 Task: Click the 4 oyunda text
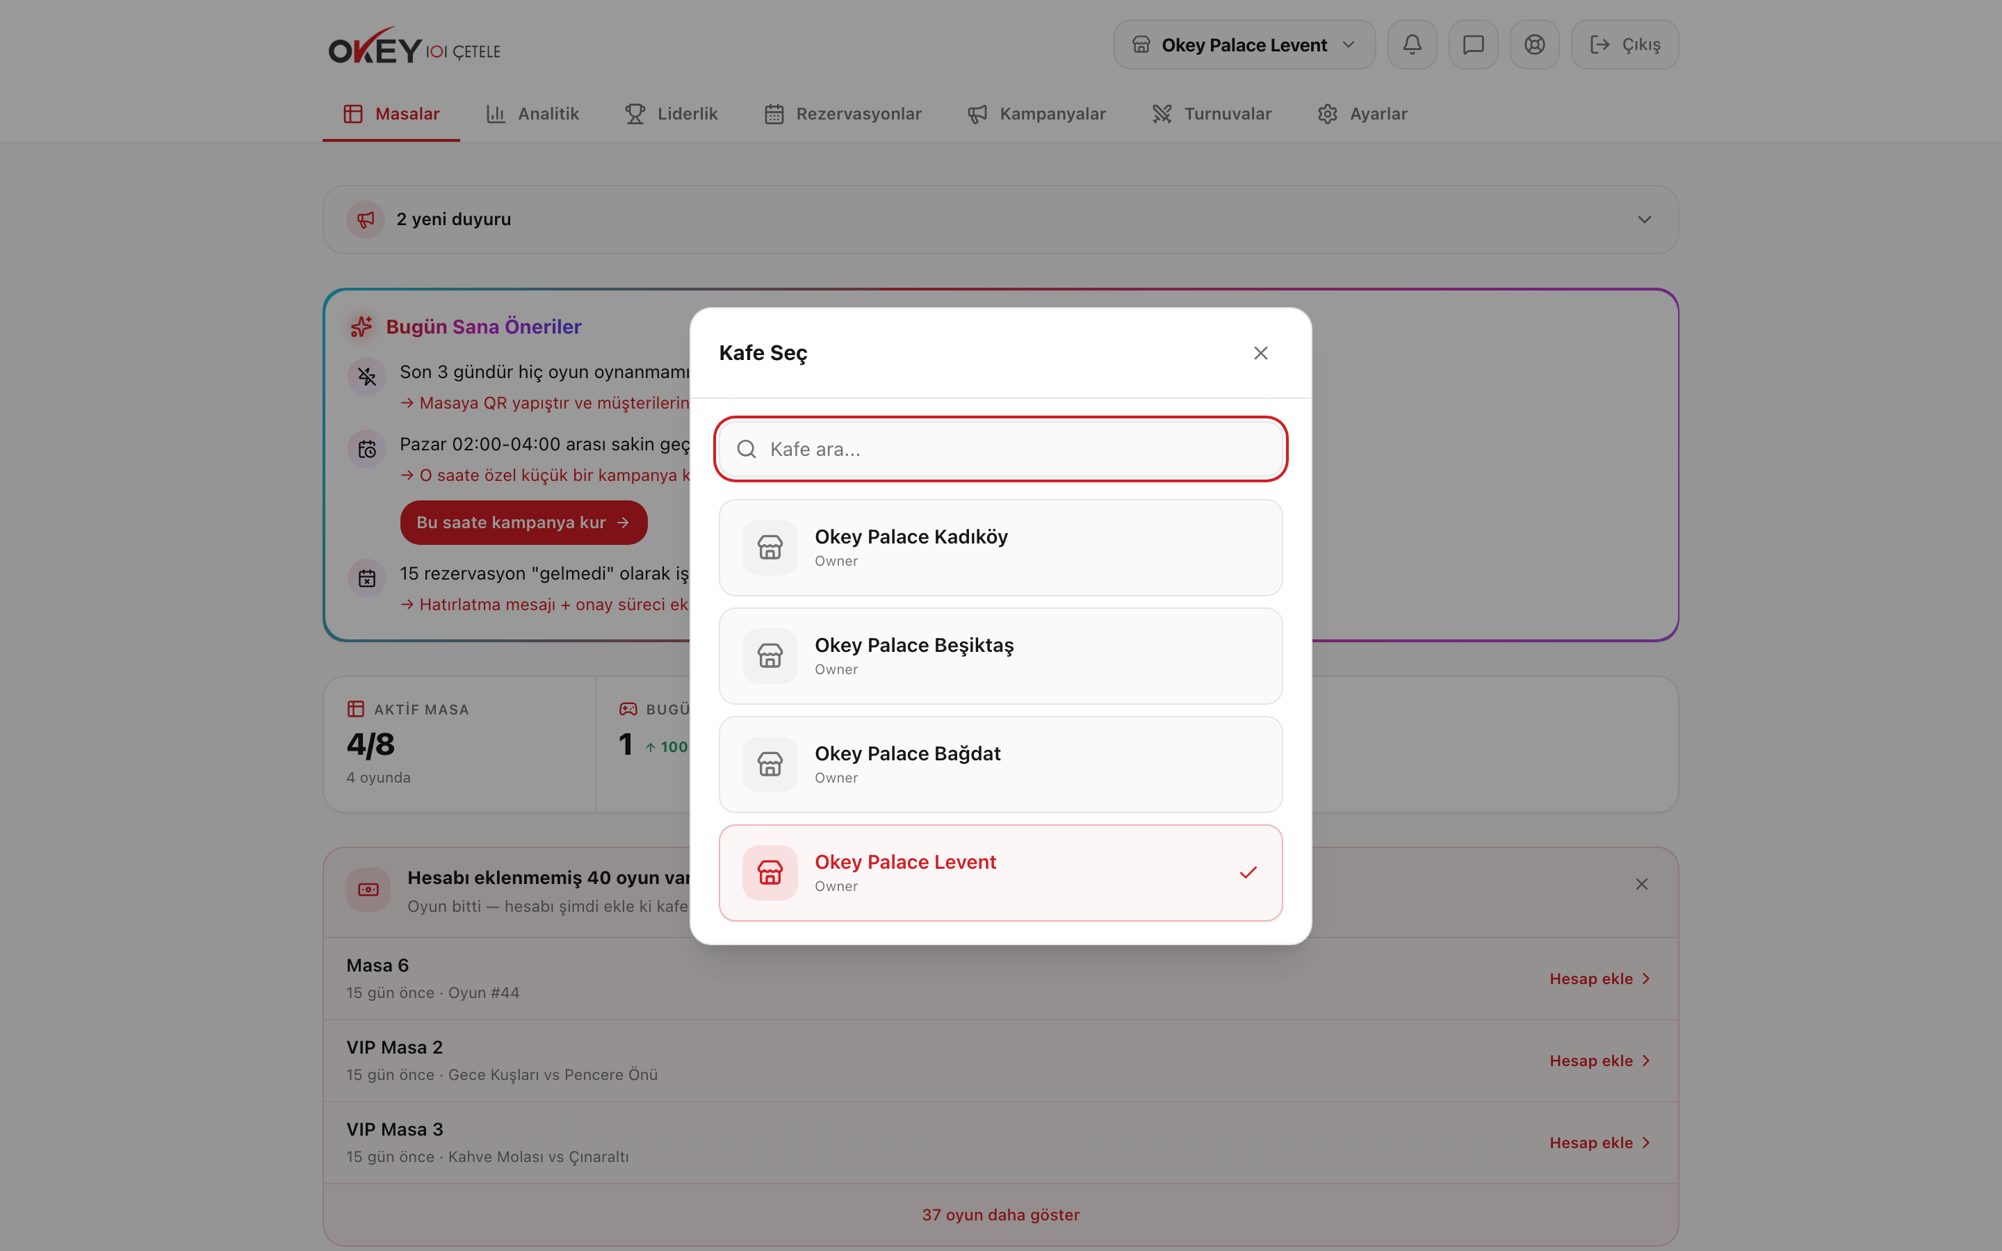point(378,778)
